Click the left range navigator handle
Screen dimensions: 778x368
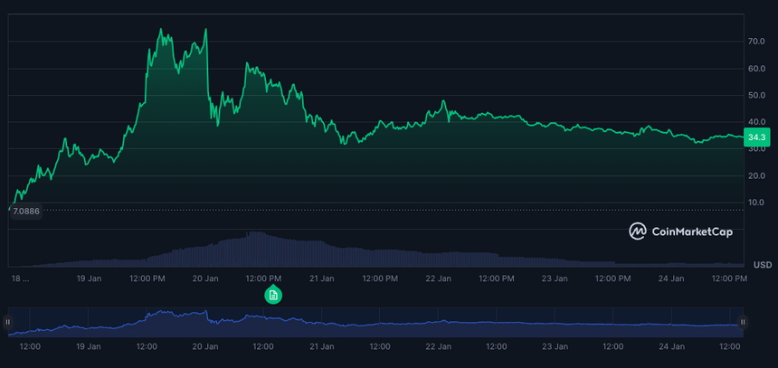[x=8, y=321]
